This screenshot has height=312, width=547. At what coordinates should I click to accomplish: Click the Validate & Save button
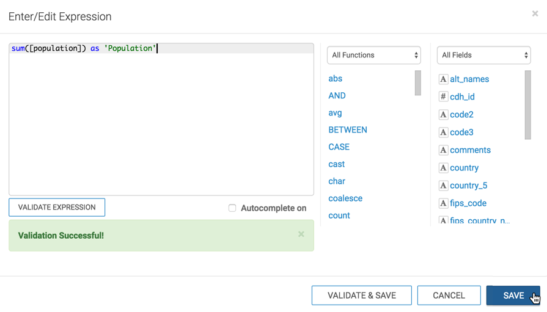pyautogui.click(x=361, y=296)
